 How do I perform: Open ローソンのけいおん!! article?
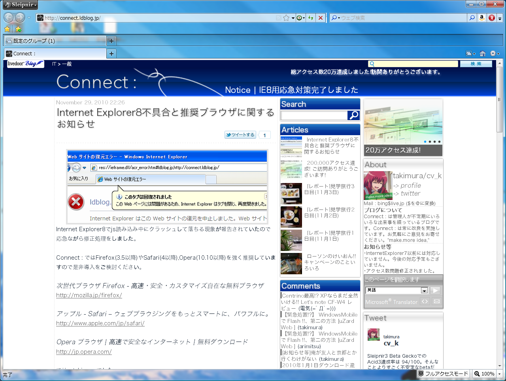coord(330,262)
